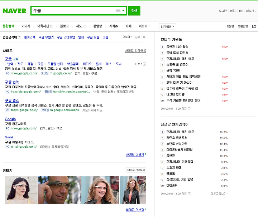
Task: Click help icon next to 2014.09.01 11:00 기준
Action: click(189, 108)
